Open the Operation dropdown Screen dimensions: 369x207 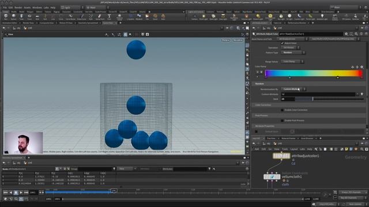[291, 48]
